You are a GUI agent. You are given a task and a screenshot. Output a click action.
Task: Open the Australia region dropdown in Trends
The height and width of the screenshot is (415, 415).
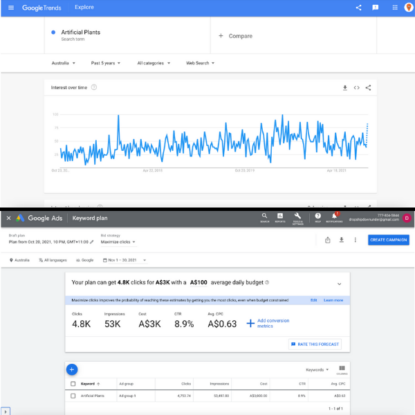coord(63,63)
